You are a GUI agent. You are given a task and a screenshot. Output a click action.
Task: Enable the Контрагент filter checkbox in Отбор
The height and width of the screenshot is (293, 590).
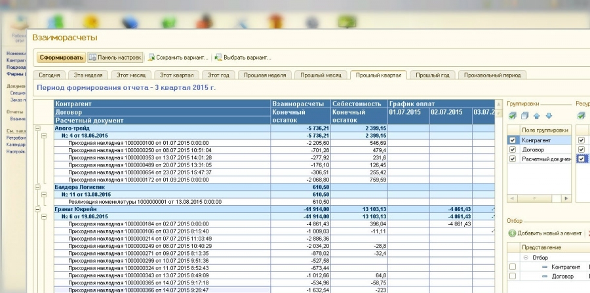click(x=513, y=267)
